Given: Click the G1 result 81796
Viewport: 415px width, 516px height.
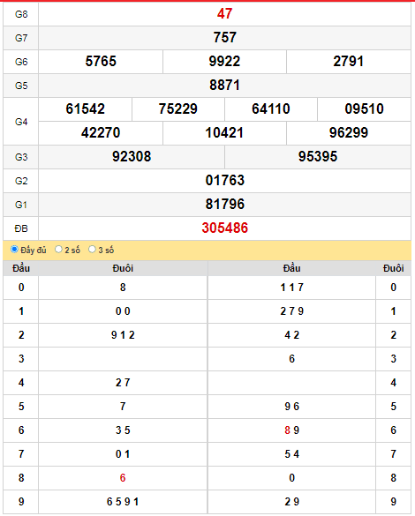Looking at the screenshot, I should (225, 205).
